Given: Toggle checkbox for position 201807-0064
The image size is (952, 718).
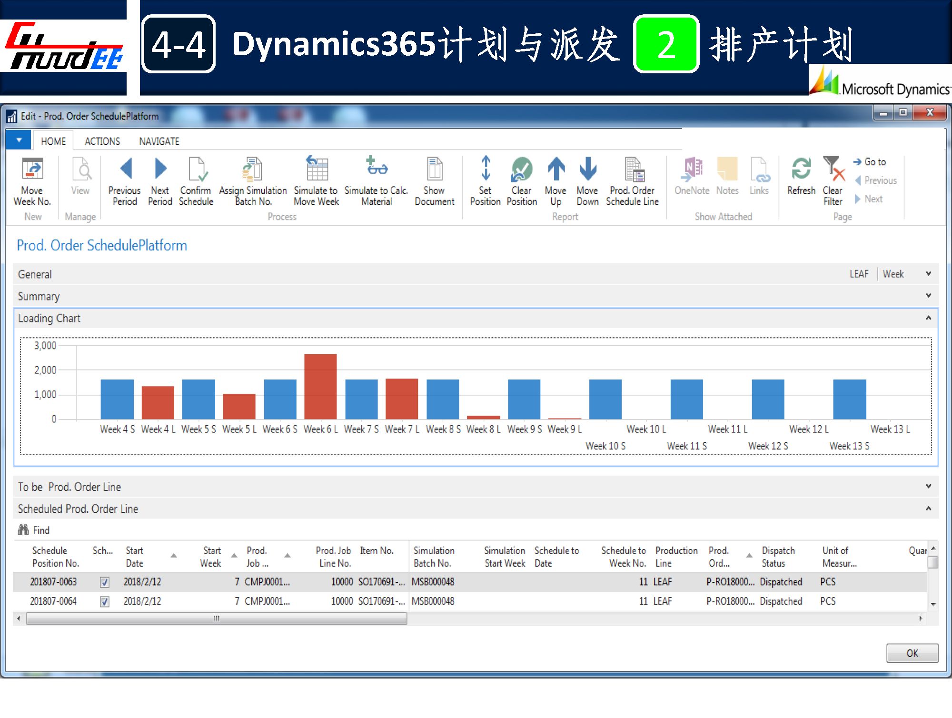Looking at the screenshot, I should (105, 601).
